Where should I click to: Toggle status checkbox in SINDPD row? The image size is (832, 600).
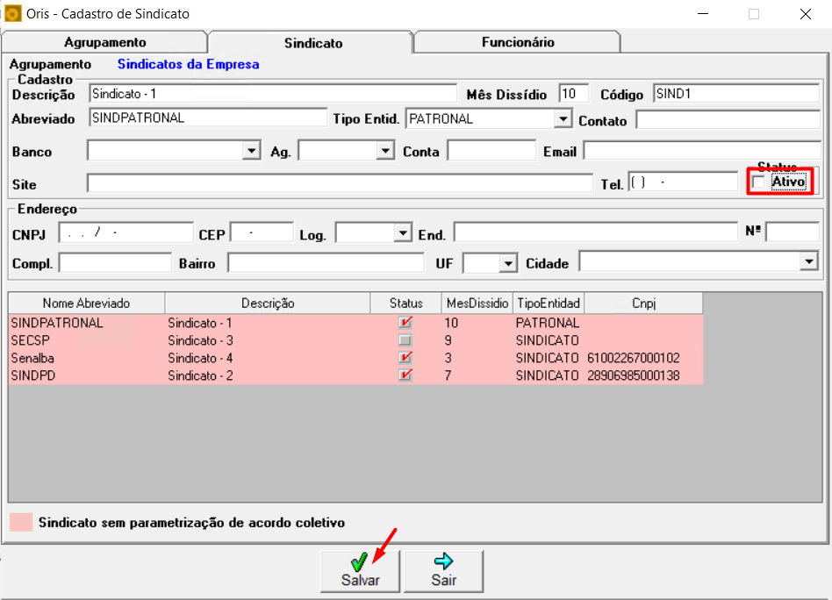405,375
